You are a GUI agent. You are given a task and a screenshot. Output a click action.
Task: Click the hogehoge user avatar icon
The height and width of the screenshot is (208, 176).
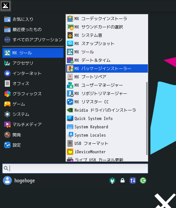tap(7, 180)
